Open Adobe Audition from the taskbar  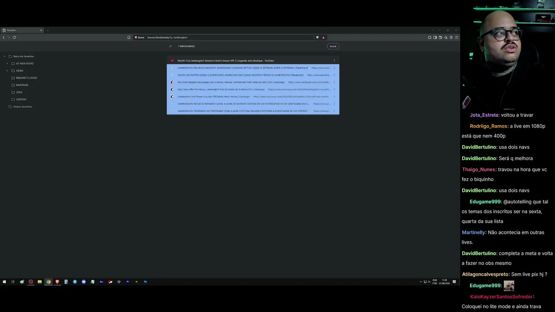pyautogui.click(x=101, y=282)
